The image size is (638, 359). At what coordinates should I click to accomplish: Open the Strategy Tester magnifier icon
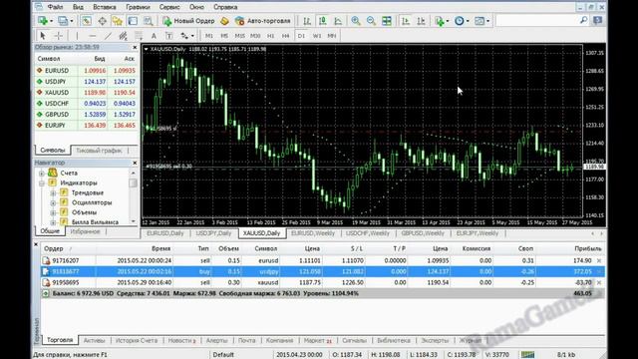149,20
